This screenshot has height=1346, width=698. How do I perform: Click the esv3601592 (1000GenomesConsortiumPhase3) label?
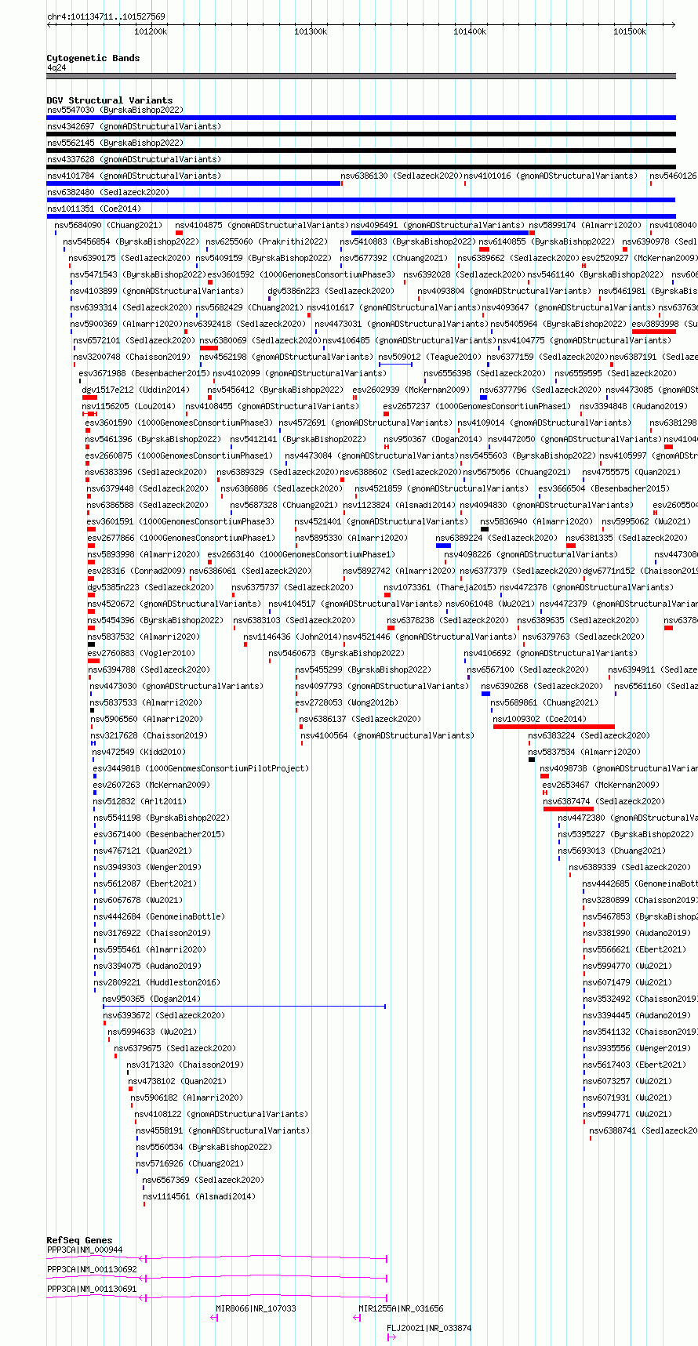tap(302, 274)
